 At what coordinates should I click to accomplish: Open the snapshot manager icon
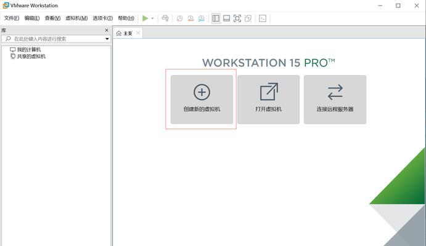click(202, 18)
